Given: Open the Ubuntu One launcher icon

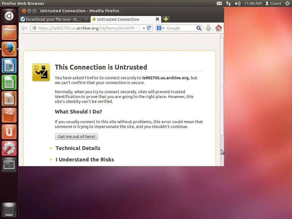Looking at the screenshot, I should point(9,132).
